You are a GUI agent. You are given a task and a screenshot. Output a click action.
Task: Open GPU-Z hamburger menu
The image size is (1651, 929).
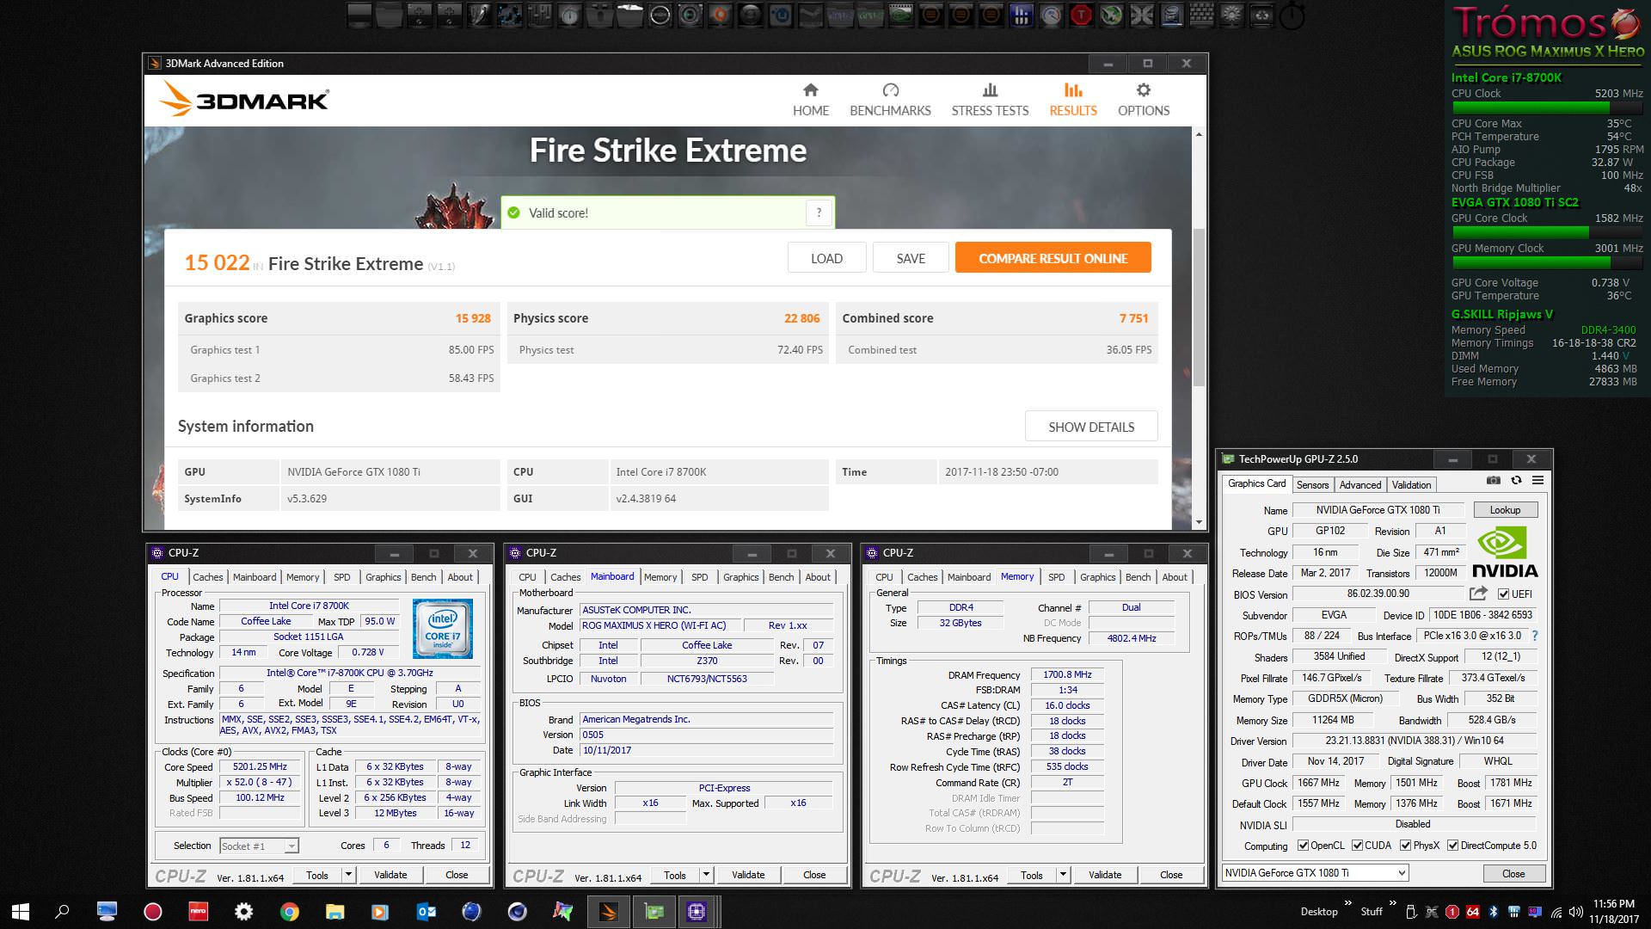[x=1537, y=481]
